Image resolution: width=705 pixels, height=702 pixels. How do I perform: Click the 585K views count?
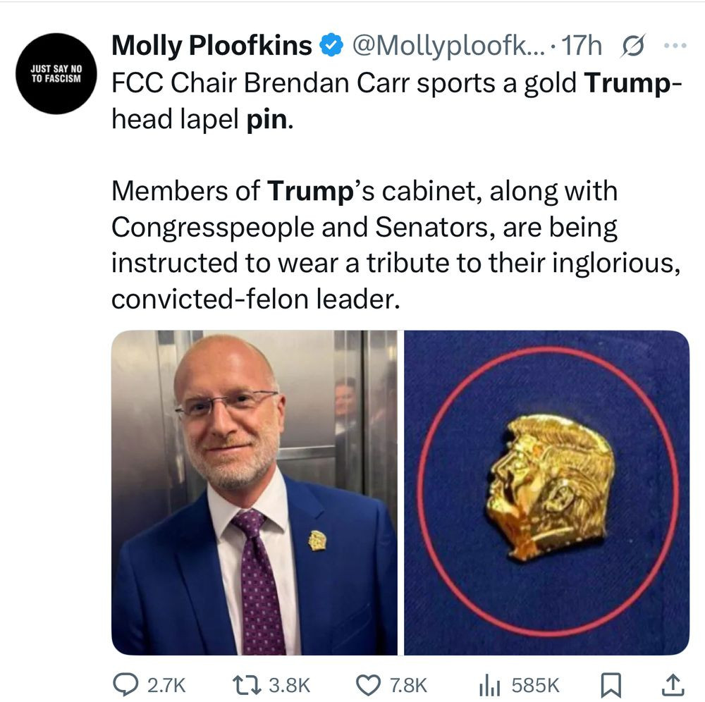536,685
